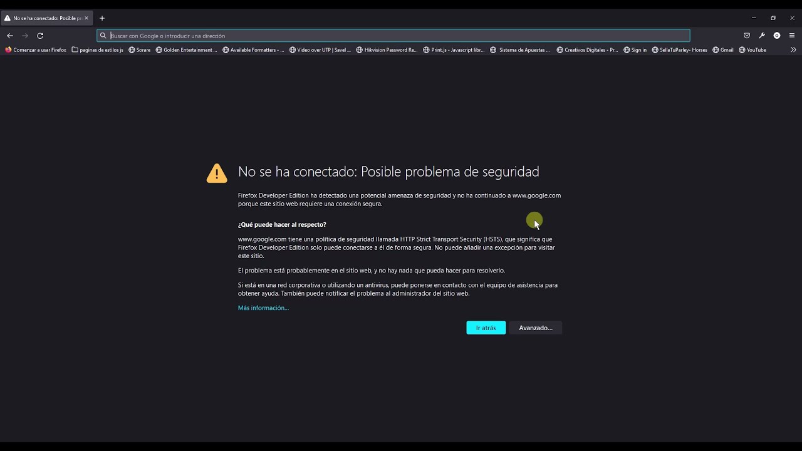Viewport: 802px width, 451px height.
Task: Open SellaTuParley Horses bookmark
Action: click(680, 50)
